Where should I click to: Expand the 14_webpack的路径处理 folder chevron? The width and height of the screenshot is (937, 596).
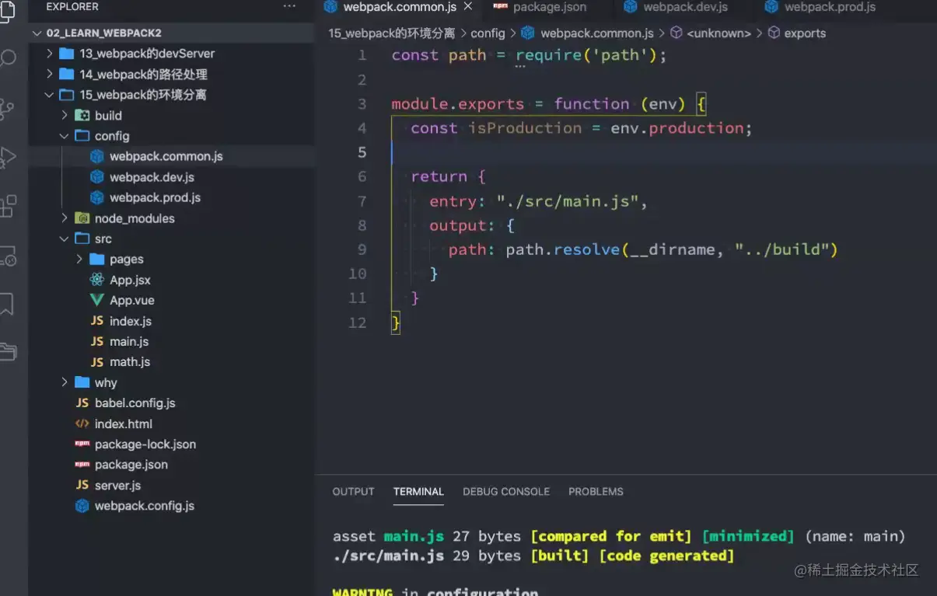[50, 74]
